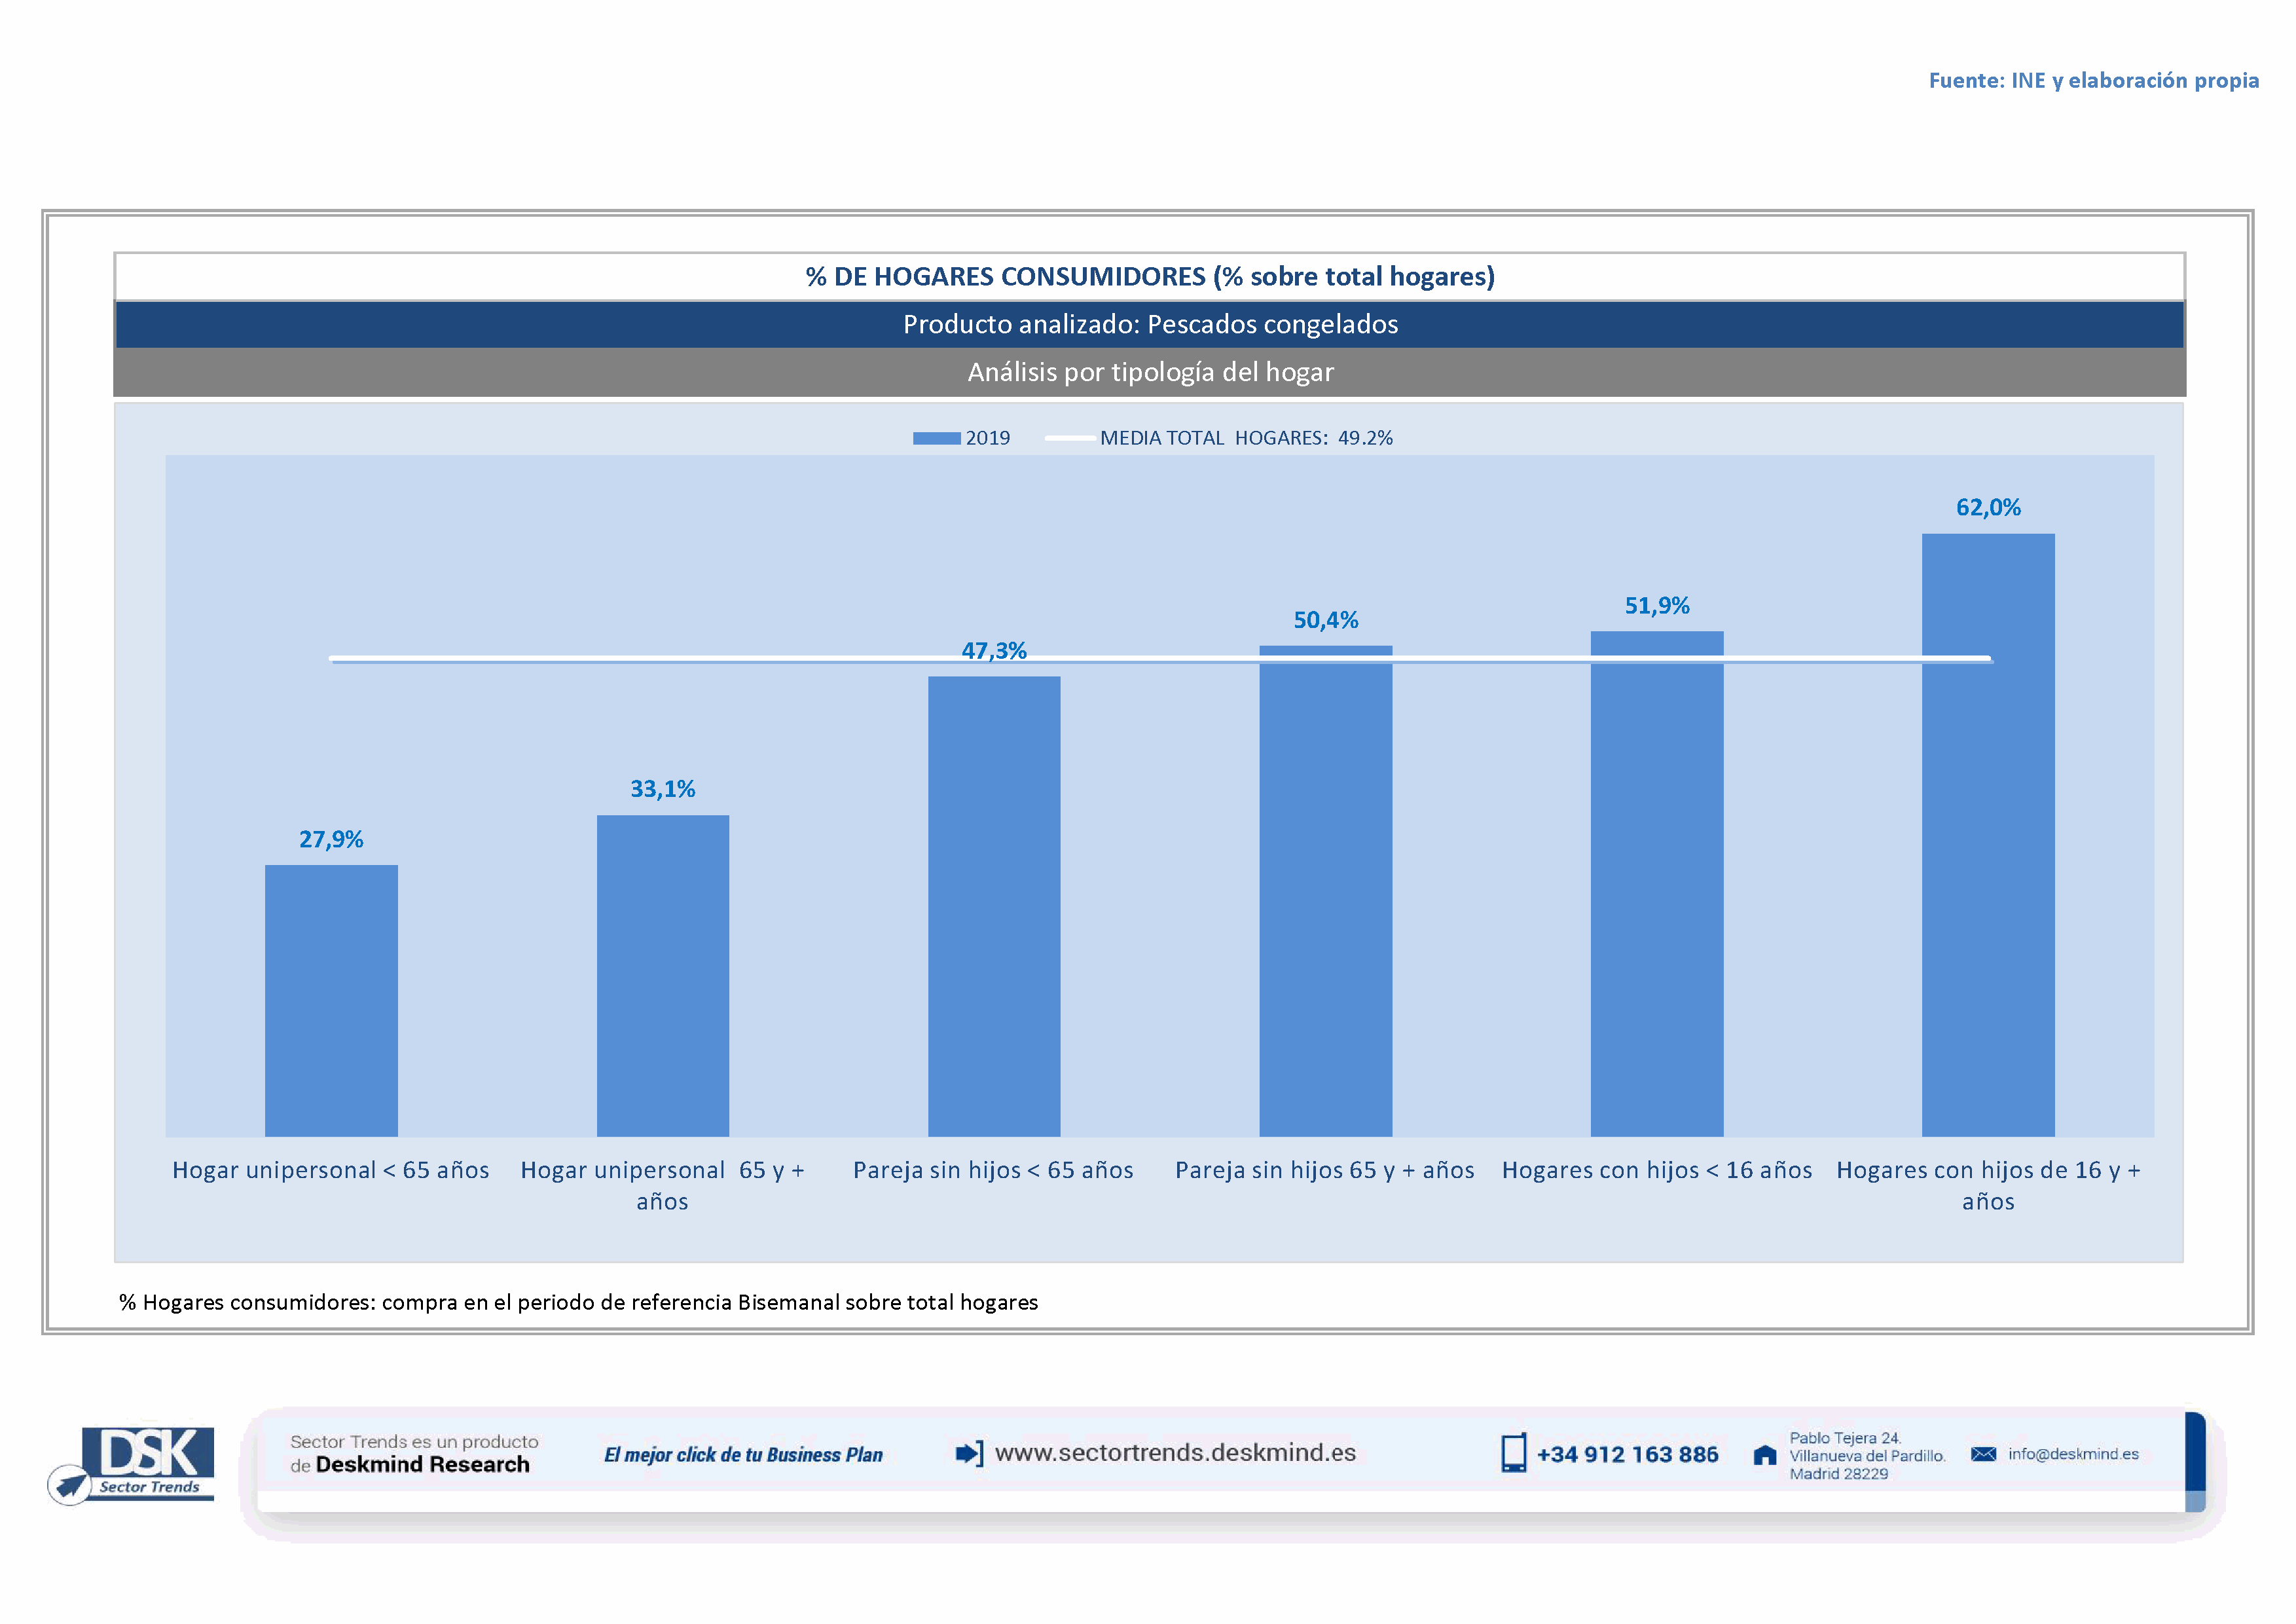Click the +34 912 163 886 phone number
The width and height of the screenshot is (2296, 1624).
pos(1627,1455)
